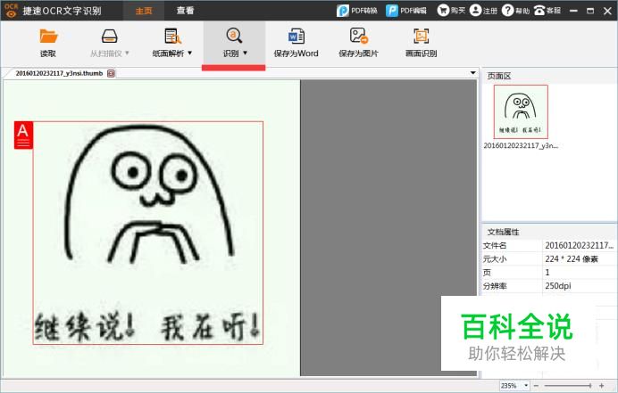Click the 注册 user icon
The image size is (618, 393).
(x=475, y=11)
